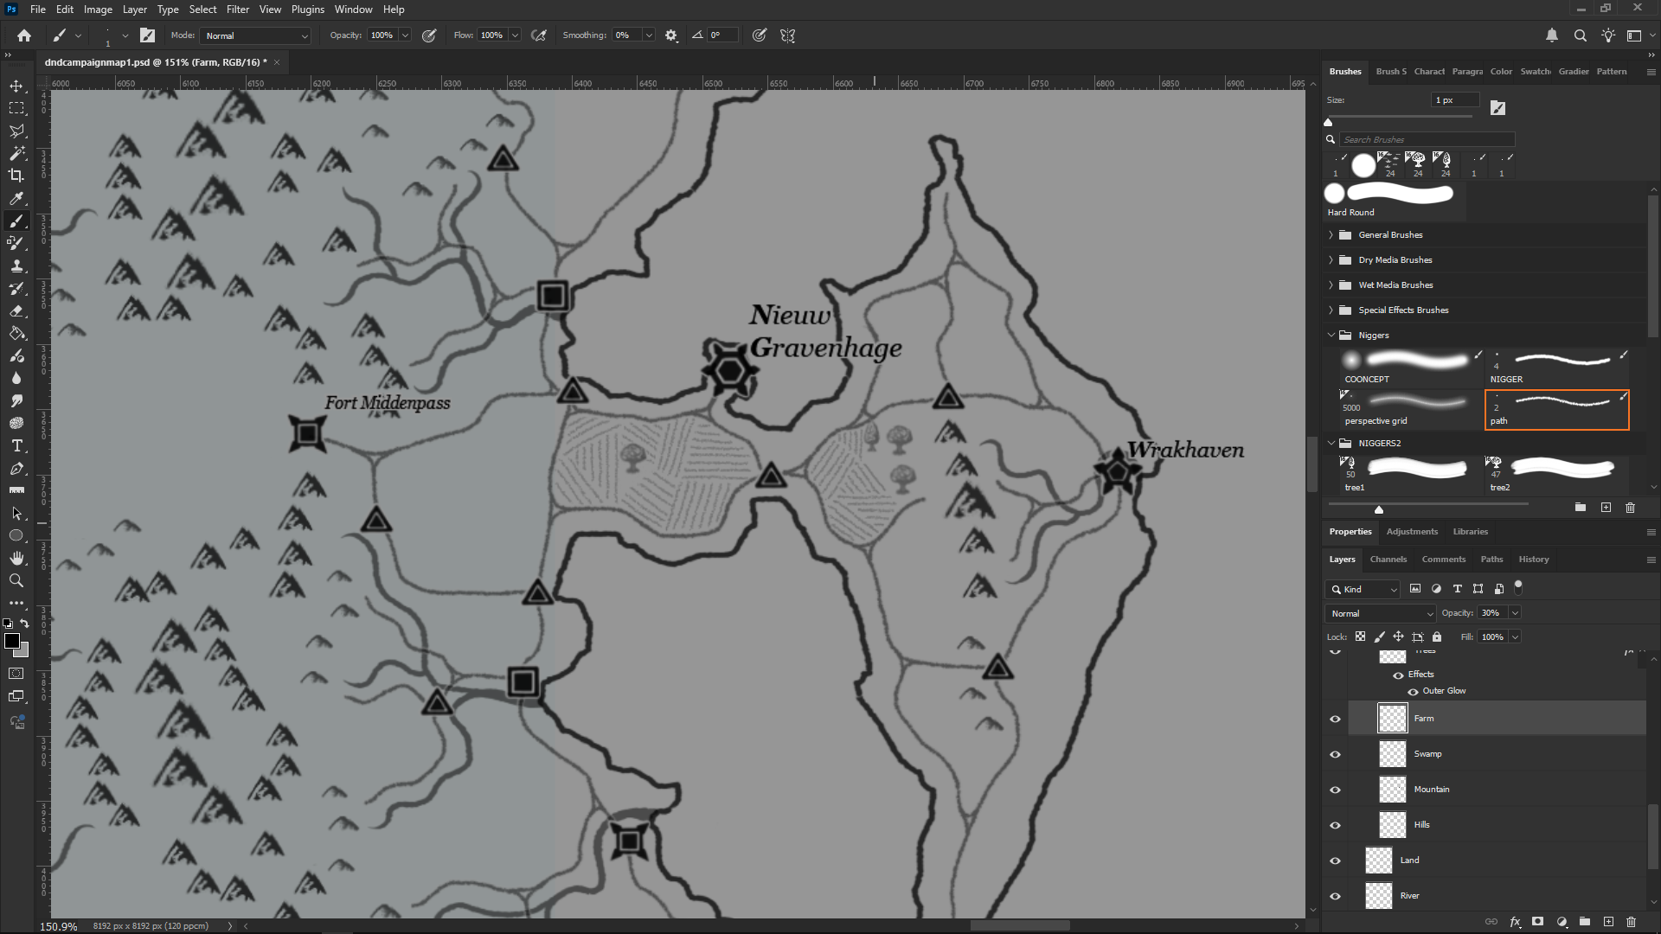
Task: Open the layer Opacity dropdown arrow
Action: (x=1515, y=613)
